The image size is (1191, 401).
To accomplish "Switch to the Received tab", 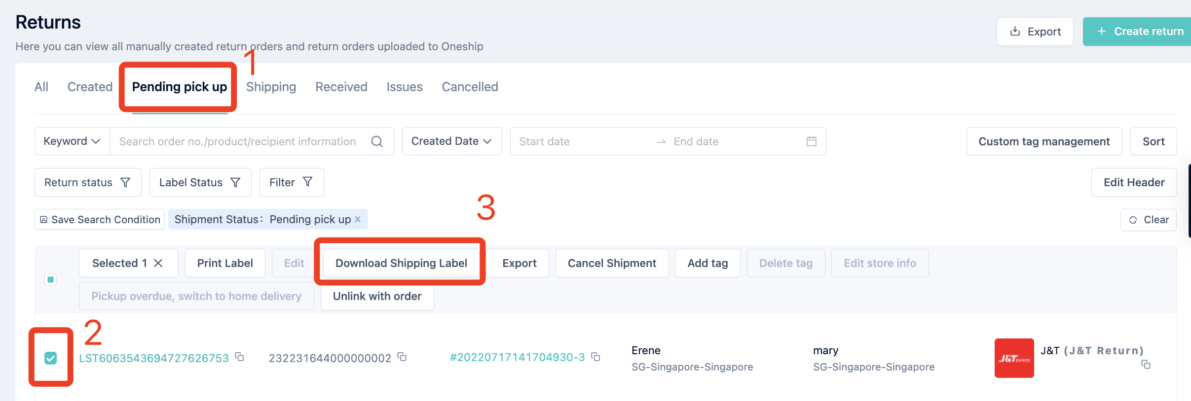I will [x=341, y=87].
